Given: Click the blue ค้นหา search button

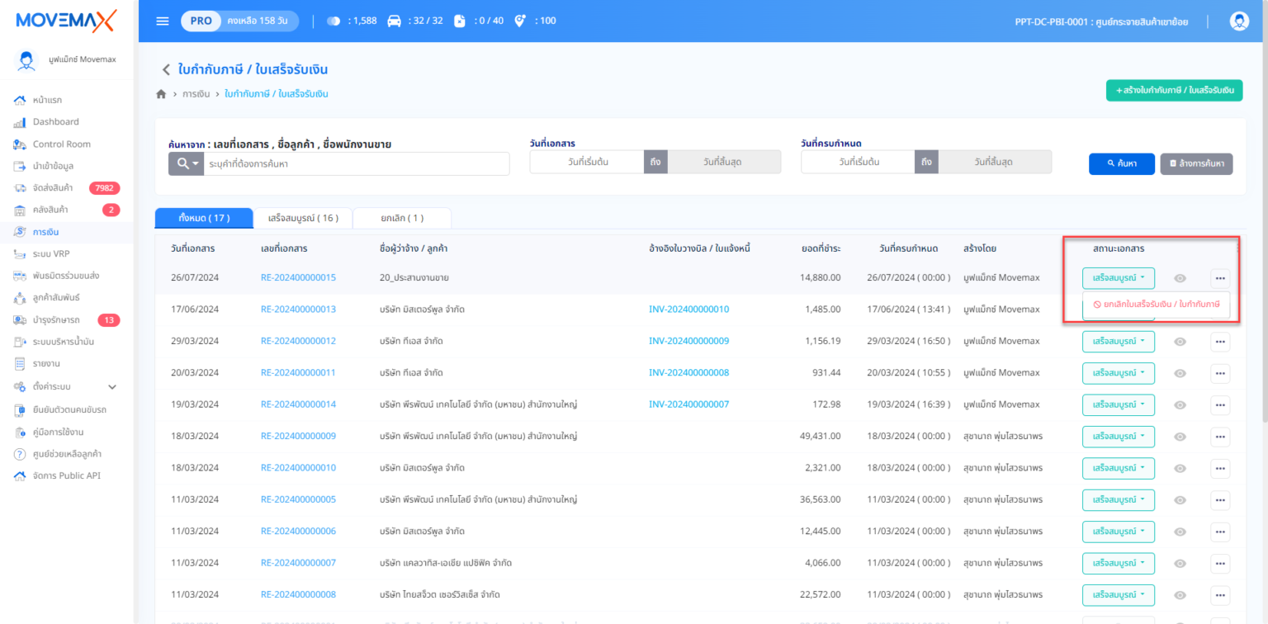Looking at the screenshot, I should pos(1120,163).
